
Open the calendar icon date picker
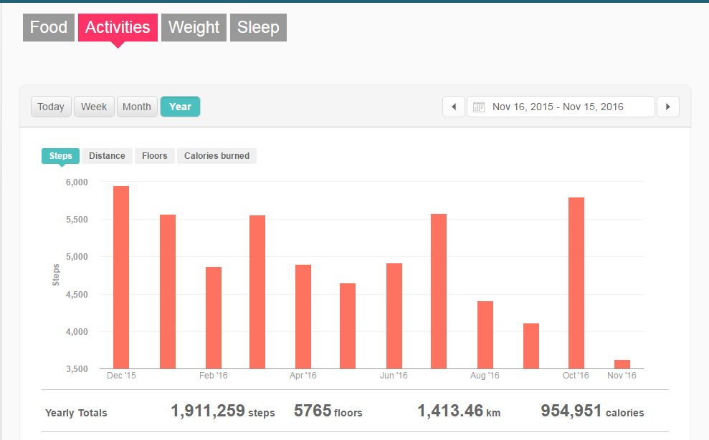coord(478,107)
